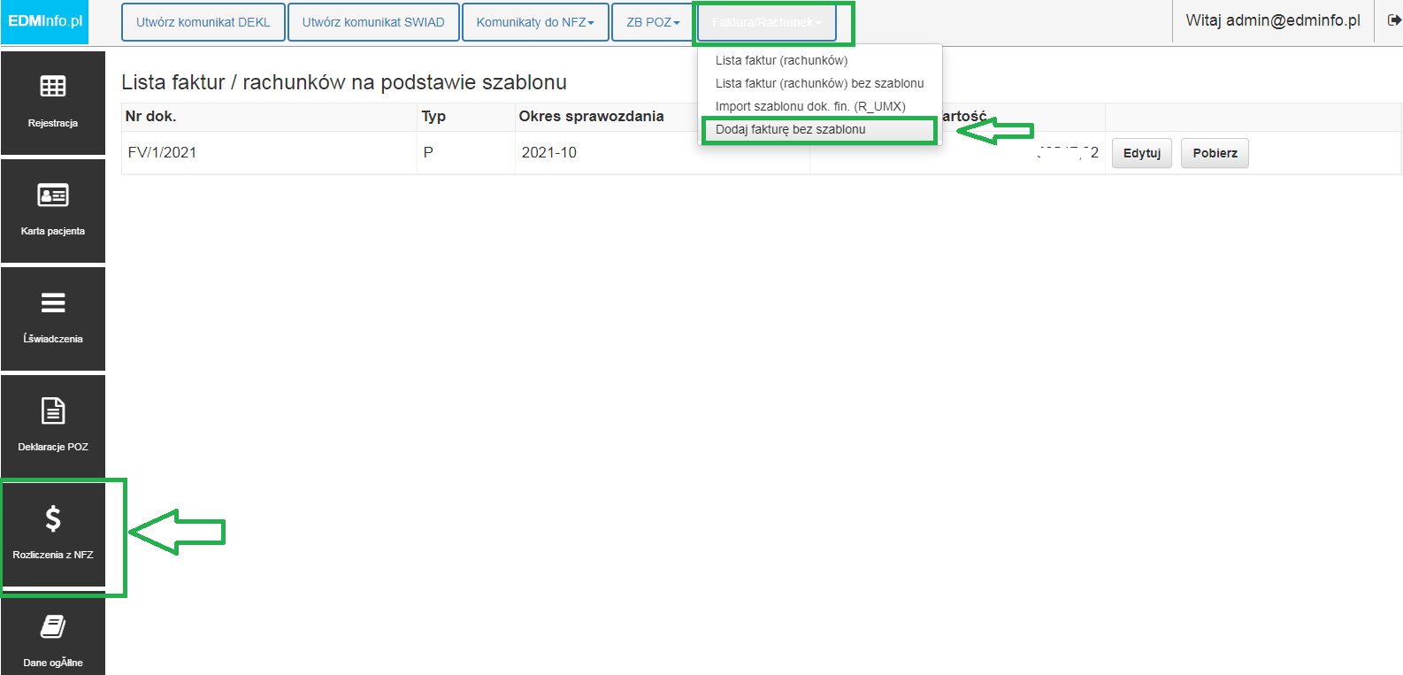
Task: Download invoice FV/1/2021 with Pobierz
Action: point(1215,153)
